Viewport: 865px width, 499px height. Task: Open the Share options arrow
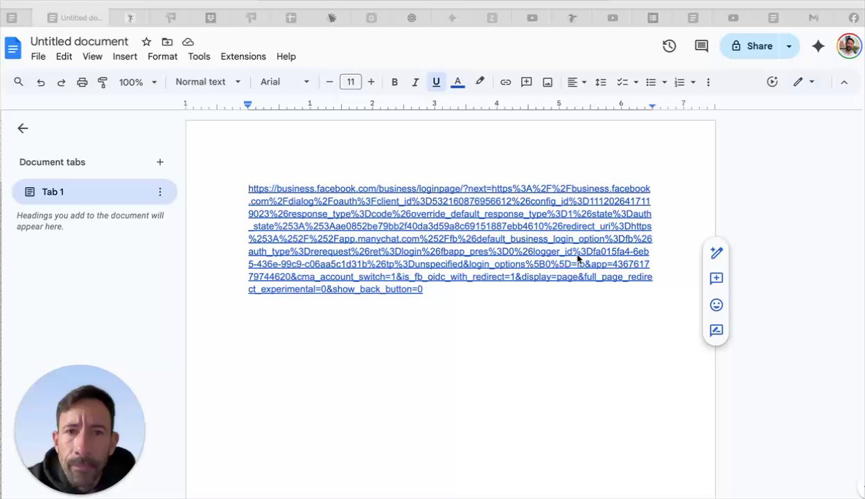coord(789,46)
